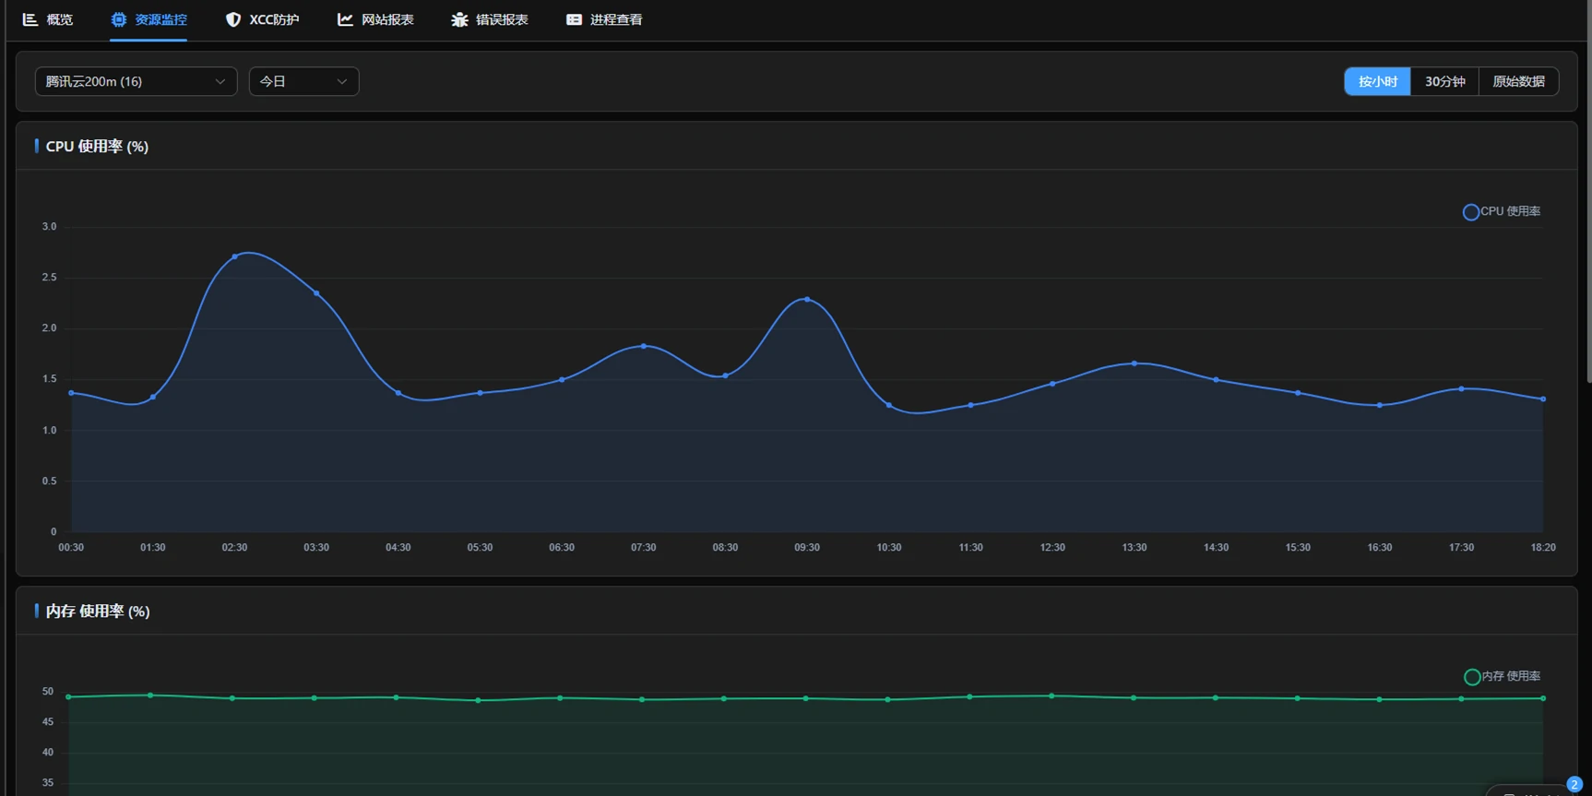Toggle CPU 使用率 legend series
The width and height of the screenshot is (1592, 796).
click(1501, 212)
